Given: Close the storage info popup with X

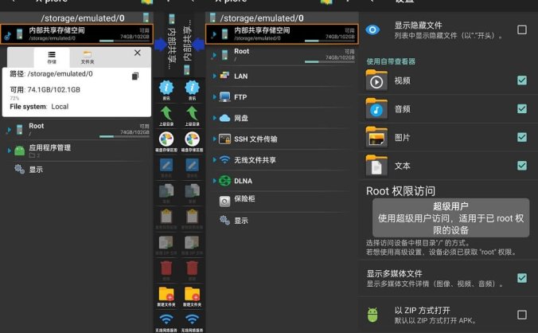Looking at the screenshot, I should click(x=137, y=53).
